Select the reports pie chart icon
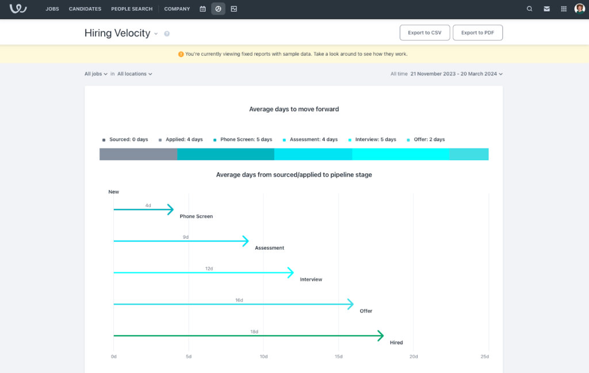The height and width of the screenshot is (373, 589). tap(218, 9)
